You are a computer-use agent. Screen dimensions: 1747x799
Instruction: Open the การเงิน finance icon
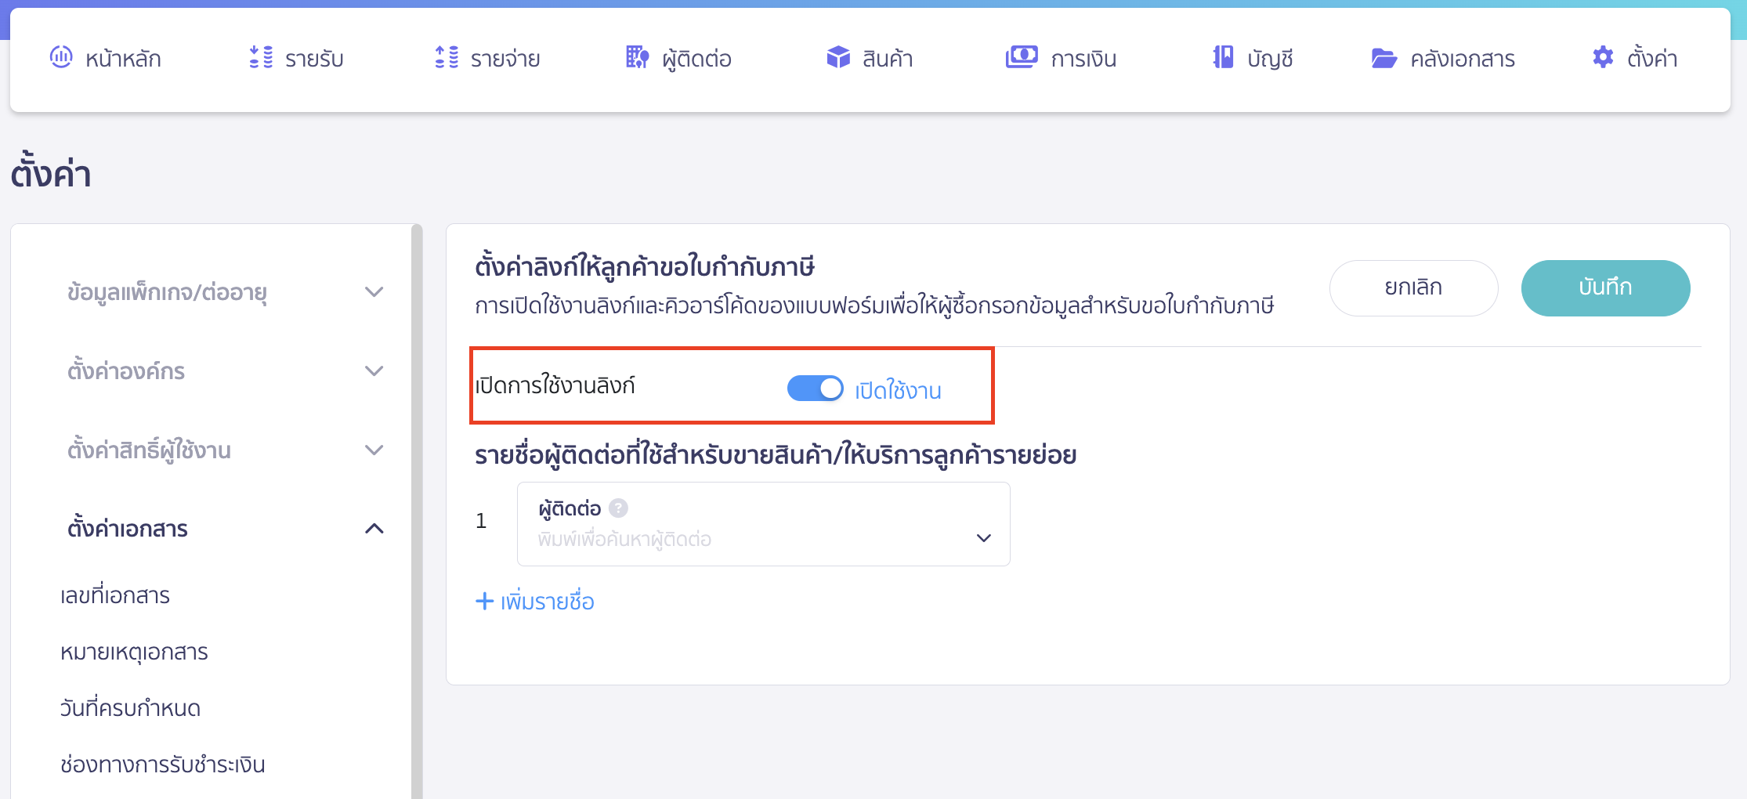click(x=1021, y=57)
